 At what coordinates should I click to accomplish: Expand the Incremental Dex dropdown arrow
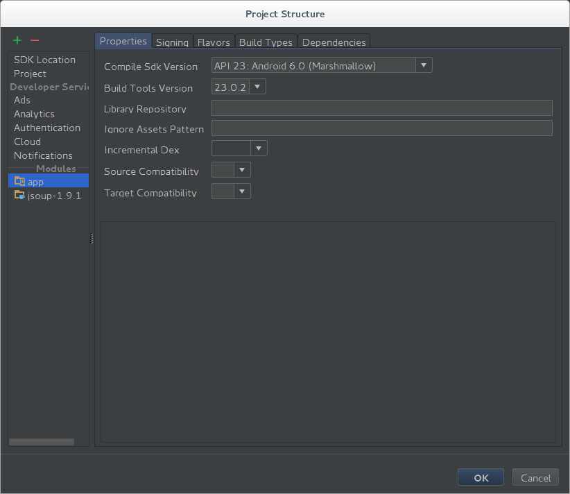click(259, 148)
